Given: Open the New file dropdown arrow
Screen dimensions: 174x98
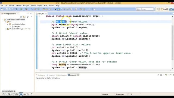Looking at the screenshot, I should 4,9.
